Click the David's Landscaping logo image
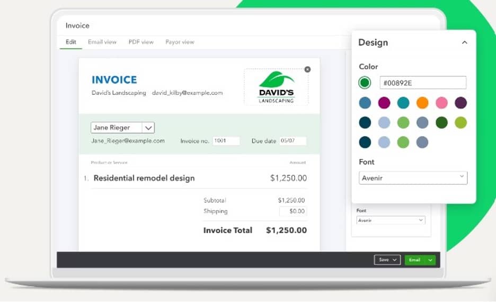 coord(276,87)
